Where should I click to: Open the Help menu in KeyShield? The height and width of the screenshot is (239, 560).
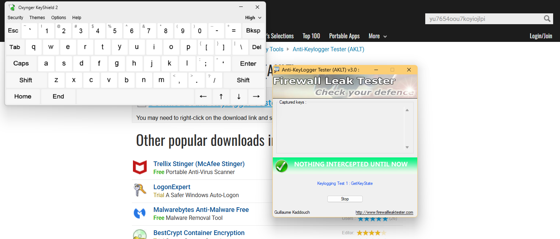coord(77,17)
